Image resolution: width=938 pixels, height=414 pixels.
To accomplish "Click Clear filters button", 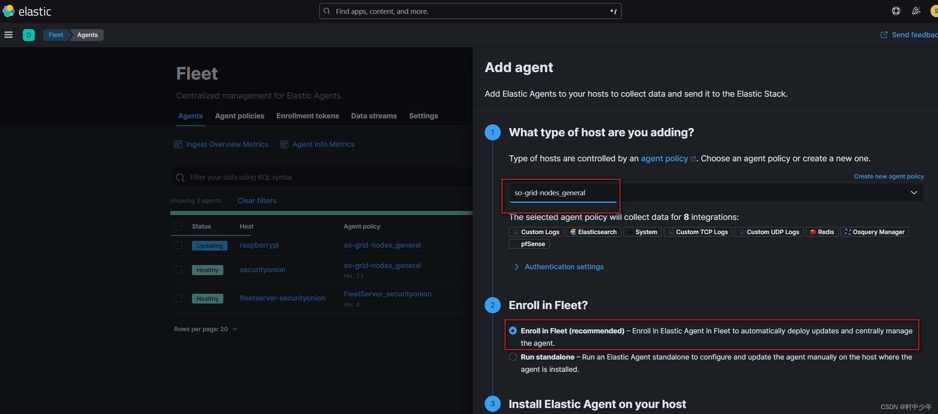I will pos(256,200).
